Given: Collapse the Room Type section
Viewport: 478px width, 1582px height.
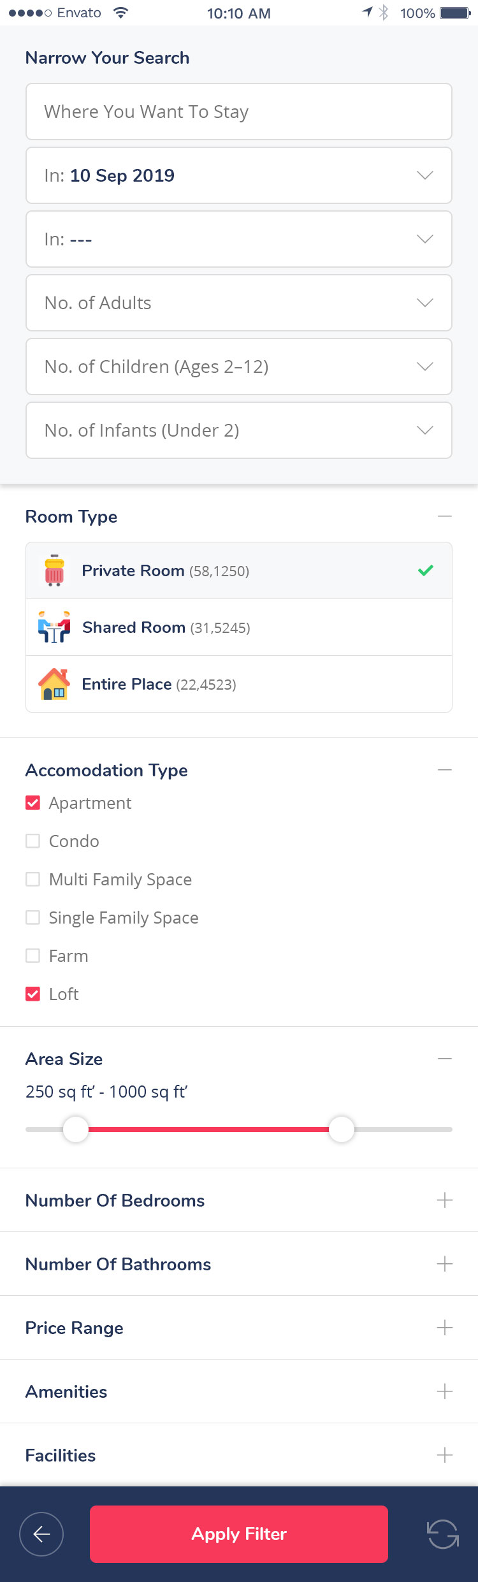Looking at the screenshot, I should pos(445,515).
